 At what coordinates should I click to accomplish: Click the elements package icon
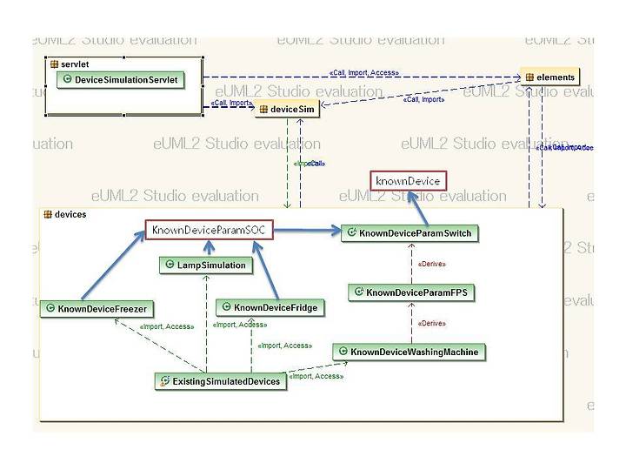[x=529, y=77]
